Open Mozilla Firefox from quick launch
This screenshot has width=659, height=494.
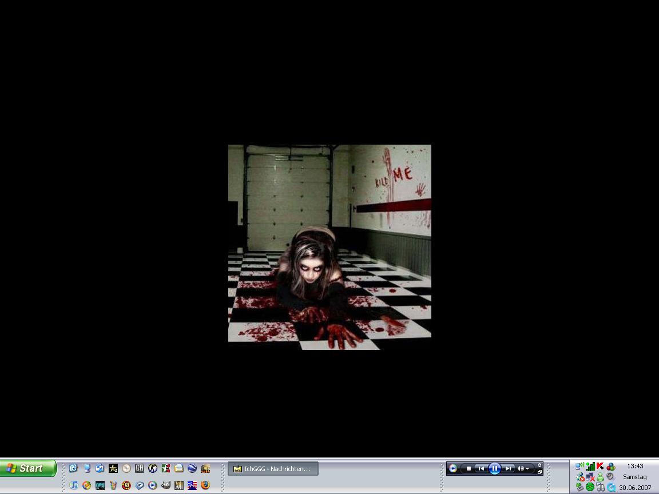(205, 485)
